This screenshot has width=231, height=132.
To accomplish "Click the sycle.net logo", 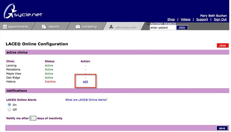I will point(23,11).
